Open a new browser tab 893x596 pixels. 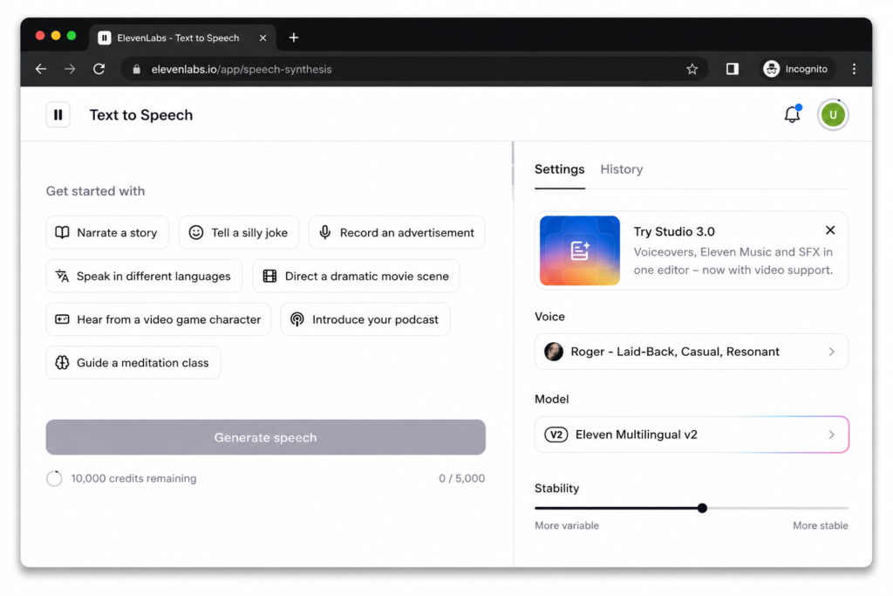[294, 38]
